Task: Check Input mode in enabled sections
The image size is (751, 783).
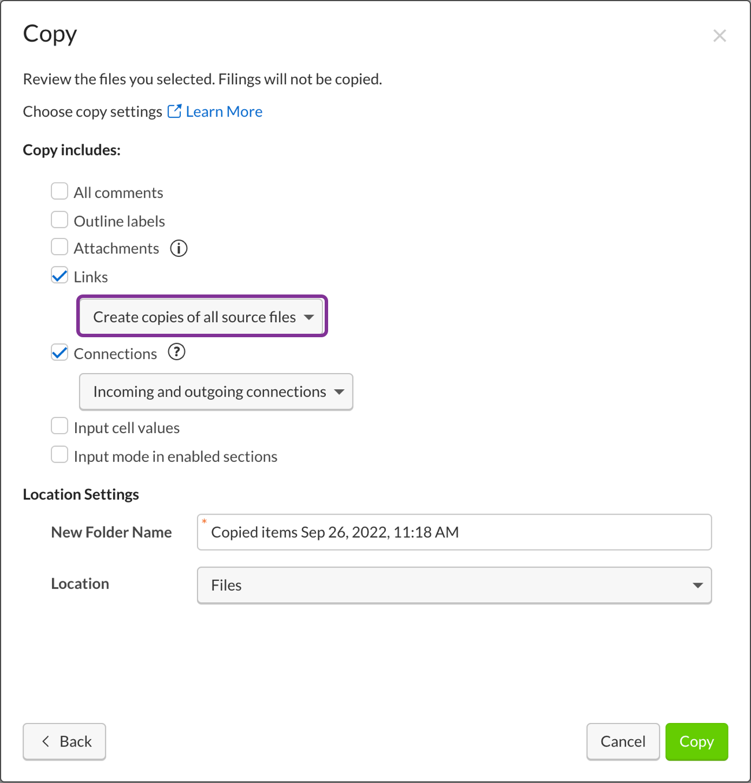Action: pyautogui.click(x=60, y=454)
